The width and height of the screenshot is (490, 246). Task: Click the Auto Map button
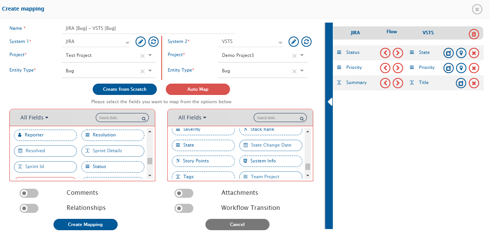pos(198,89)
